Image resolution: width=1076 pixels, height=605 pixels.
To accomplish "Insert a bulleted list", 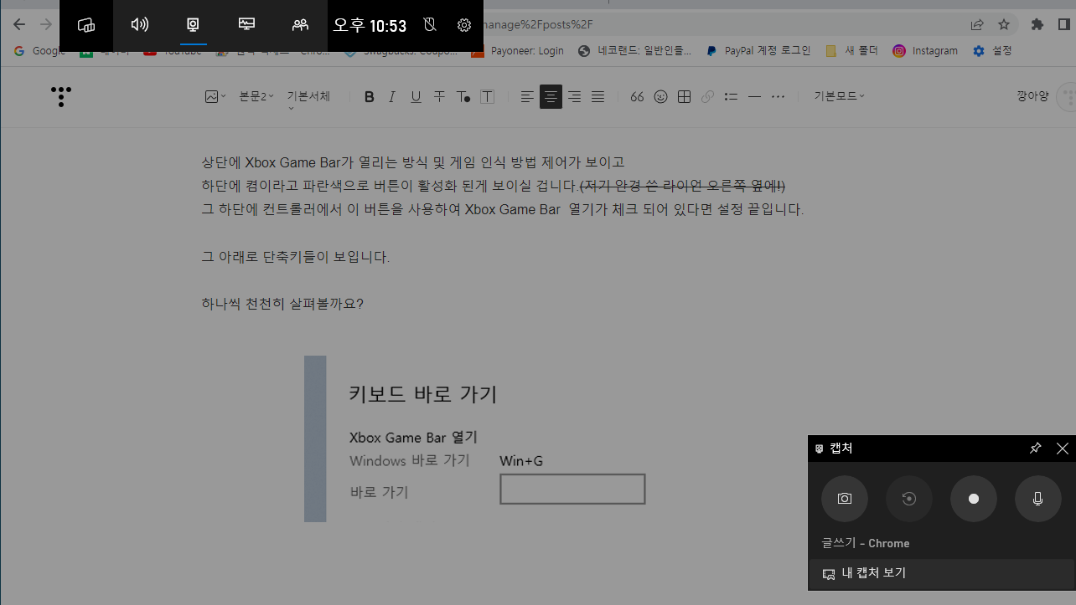I will pos(731,97).
